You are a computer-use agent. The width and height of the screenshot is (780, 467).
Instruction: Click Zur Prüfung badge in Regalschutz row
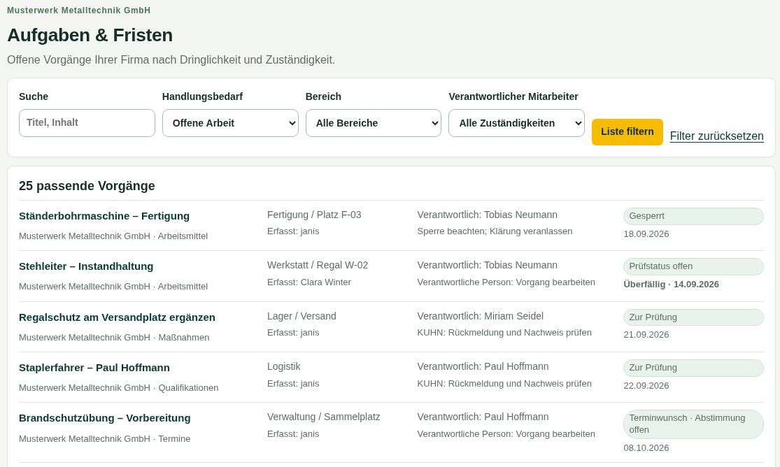coord(693,317)
